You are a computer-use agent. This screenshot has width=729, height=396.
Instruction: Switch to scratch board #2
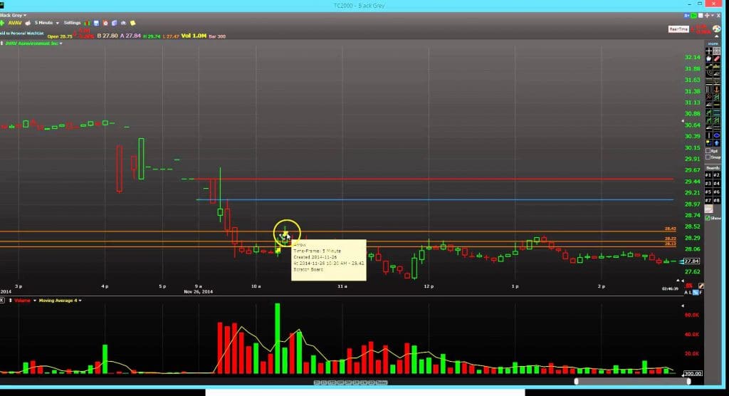click(x=716, y=175)
